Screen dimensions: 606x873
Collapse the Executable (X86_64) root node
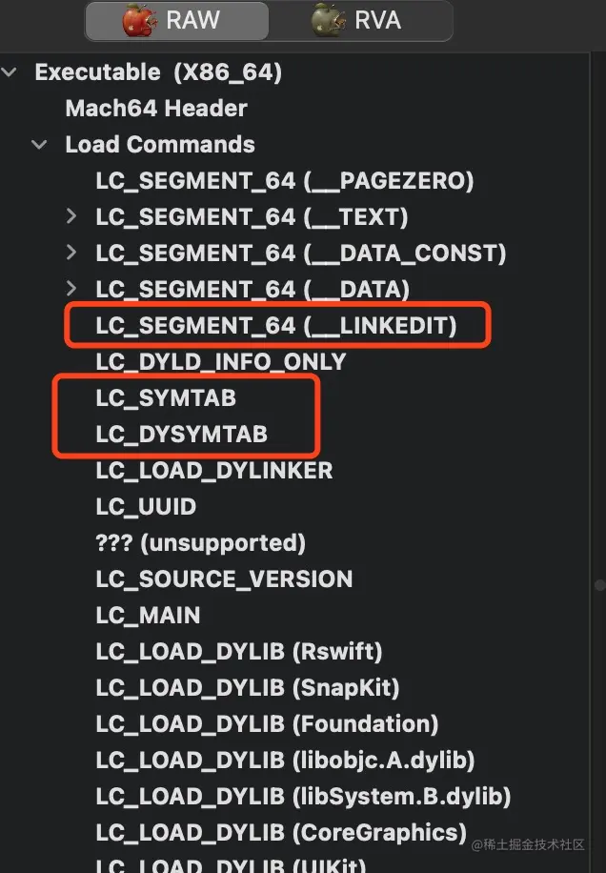click(10, 72)
